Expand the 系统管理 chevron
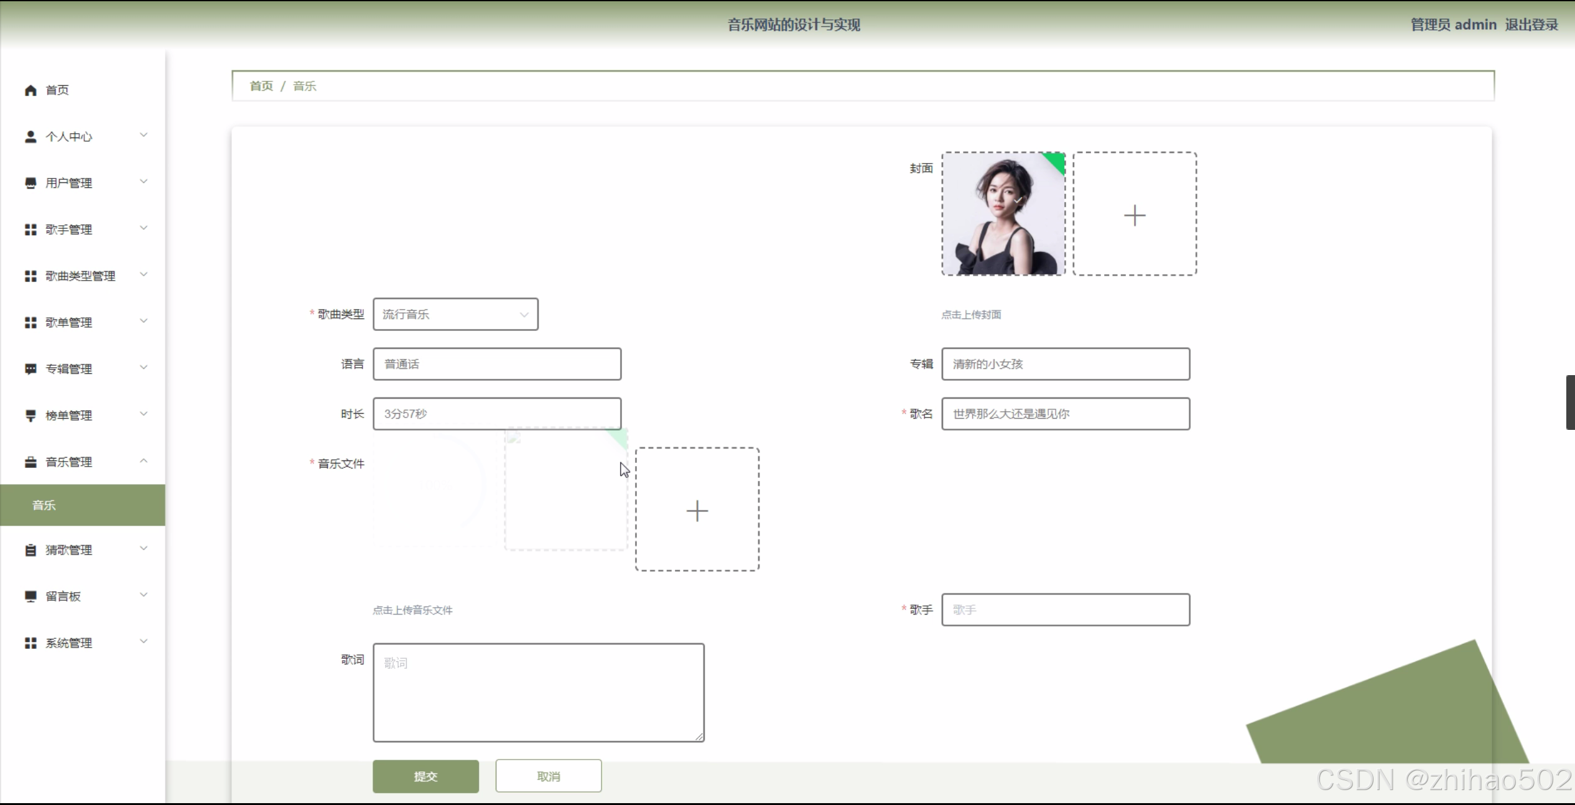This screenshot has height=805, width=1575. pyautogui.click(x=144, y=641)
